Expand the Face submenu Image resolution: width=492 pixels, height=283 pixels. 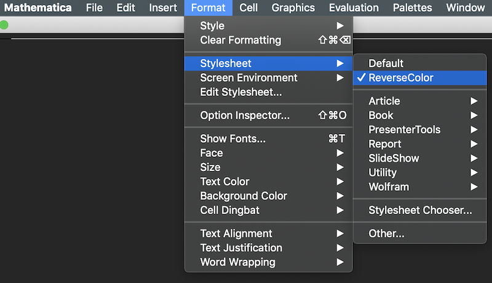click(269, 153)
